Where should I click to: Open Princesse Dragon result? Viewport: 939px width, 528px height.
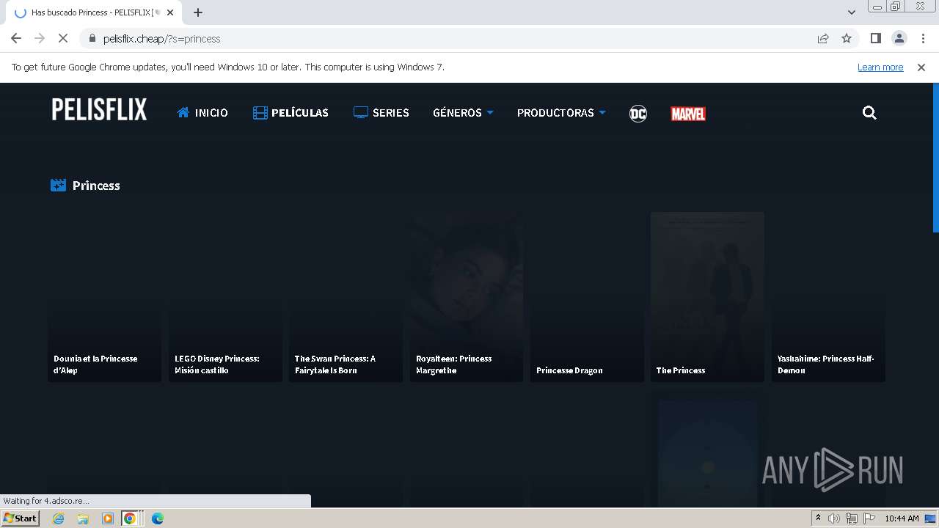587,297
